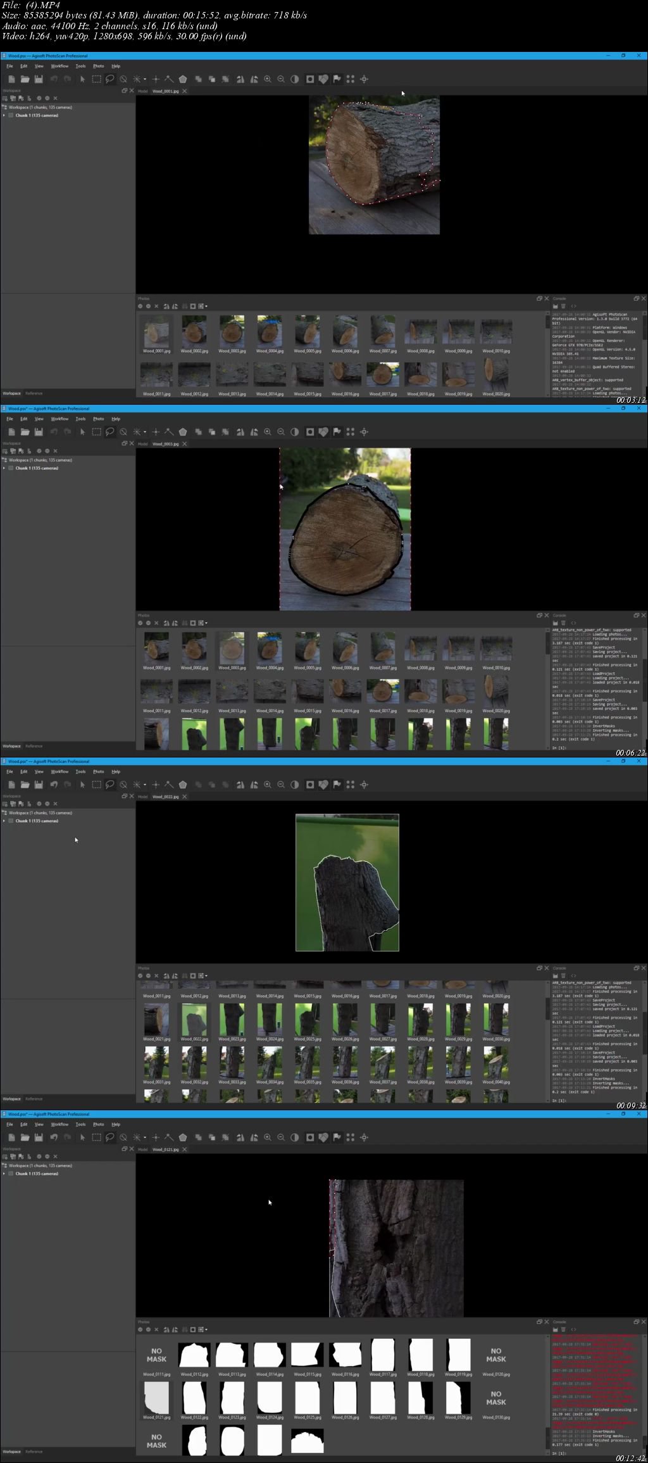Select Rectangle Selection tool in Wood_0001.jpg window
This screenshot has width=648, height=1463.
(96, 79)
